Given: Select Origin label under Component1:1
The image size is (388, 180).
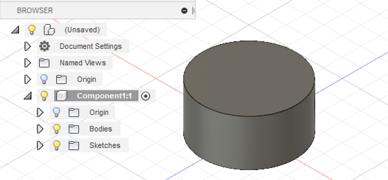Looking at the screenshot, I should pos(99,113).
